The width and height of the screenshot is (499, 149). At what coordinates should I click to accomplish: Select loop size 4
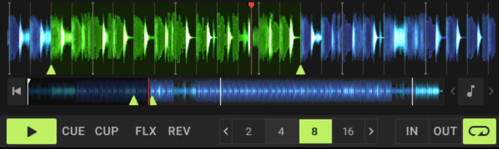[282, 131]
